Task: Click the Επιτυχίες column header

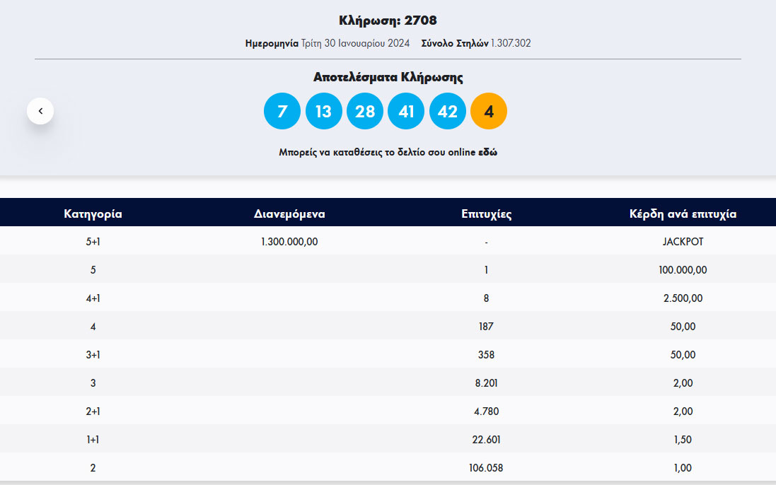Action: pos(487,213)
